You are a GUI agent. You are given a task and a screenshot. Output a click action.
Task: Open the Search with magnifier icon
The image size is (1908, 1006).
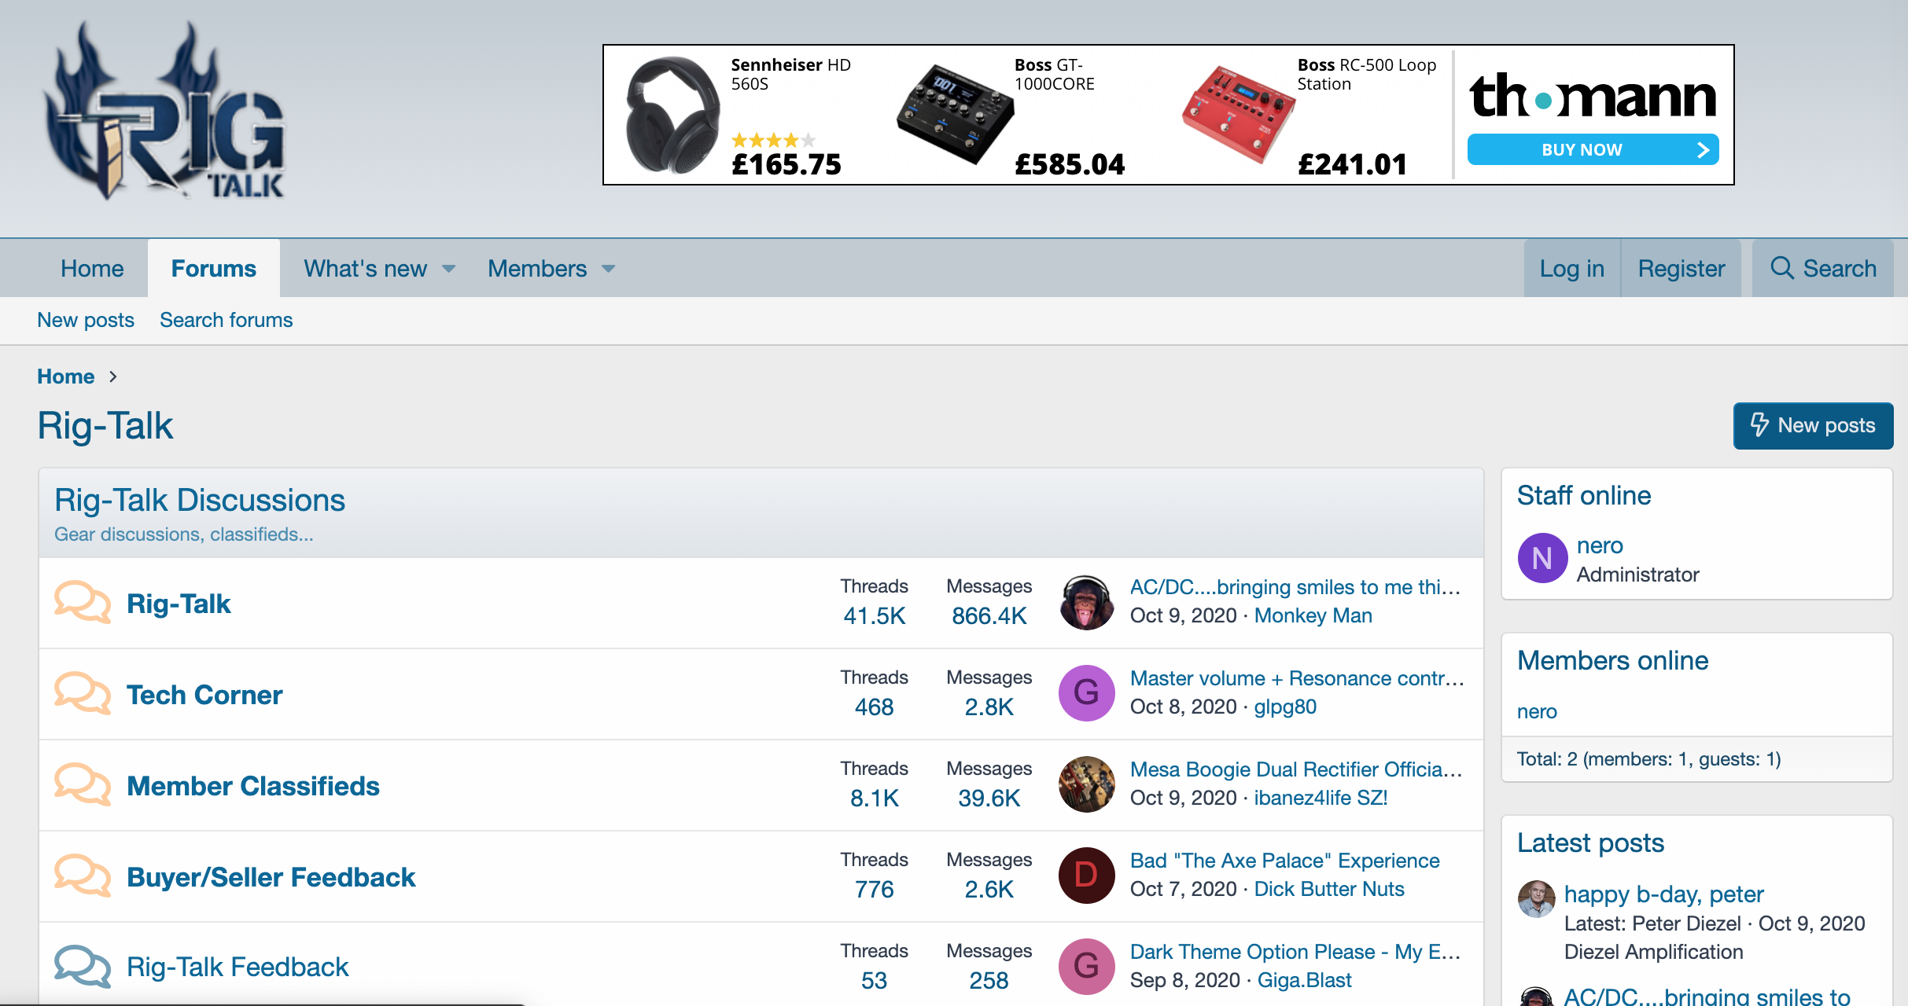point(1823,269)
